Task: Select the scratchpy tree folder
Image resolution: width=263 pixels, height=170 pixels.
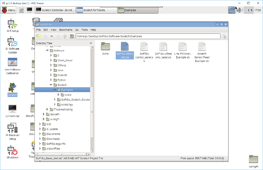Action: click(x=65, y=104)
